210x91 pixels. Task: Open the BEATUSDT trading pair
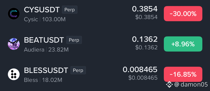click(44, 40)
